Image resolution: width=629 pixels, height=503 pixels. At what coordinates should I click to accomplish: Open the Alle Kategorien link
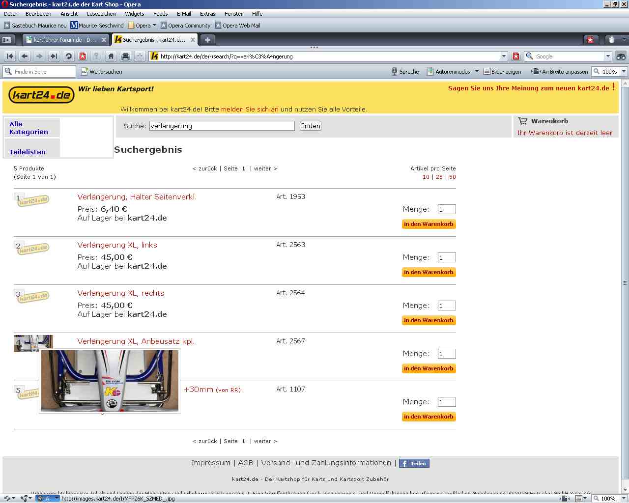tap(29, 128)
